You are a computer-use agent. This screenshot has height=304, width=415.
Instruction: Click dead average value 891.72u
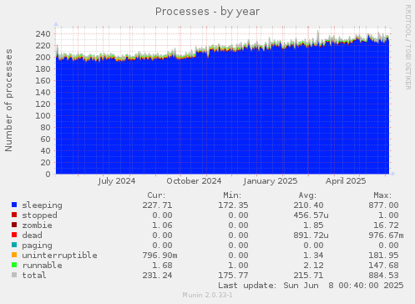pos(311,236)
